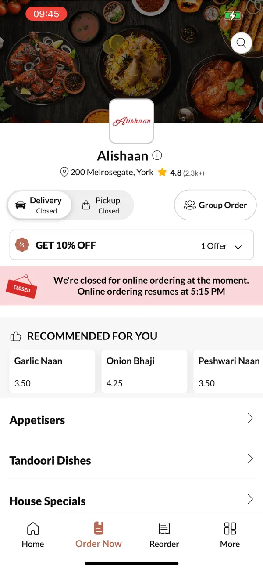The height and width of the screenshot is (570, 263).
Task: Go to the Home tab
Action: 33,534
